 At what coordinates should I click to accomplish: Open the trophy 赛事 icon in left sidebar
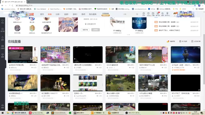point(3,55)
